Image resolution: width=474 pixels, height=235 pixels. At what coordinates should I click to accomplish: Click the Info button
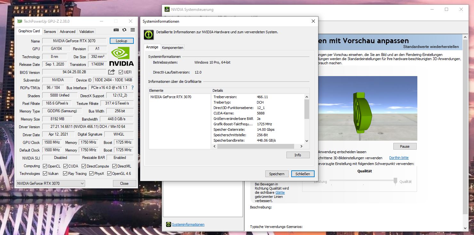(x=298, y=155)
